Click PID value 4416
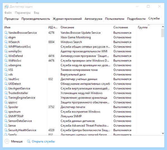 51,56
